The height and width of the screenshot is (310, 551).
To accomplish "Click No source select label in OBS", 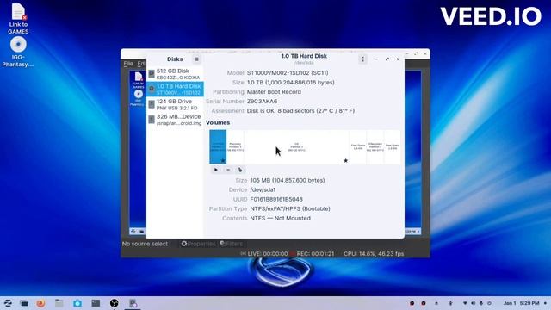I will tap(145, 244).
